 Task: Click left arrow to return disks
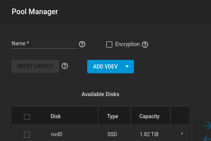[x=207, y=138]
